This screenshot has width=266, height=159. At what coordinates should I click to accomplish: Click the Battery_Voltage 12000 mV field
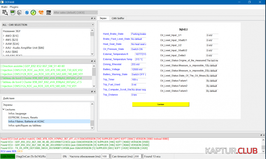tap(138, 70)
